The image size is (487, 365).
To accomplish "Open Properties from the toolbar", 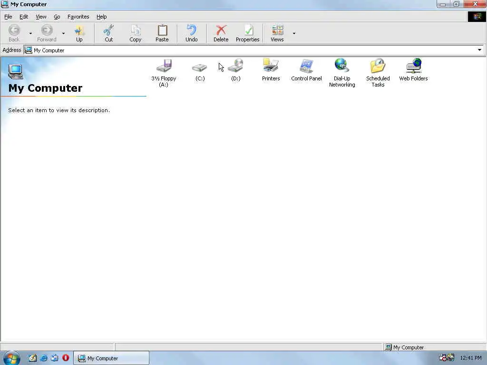I will [247, 33].
